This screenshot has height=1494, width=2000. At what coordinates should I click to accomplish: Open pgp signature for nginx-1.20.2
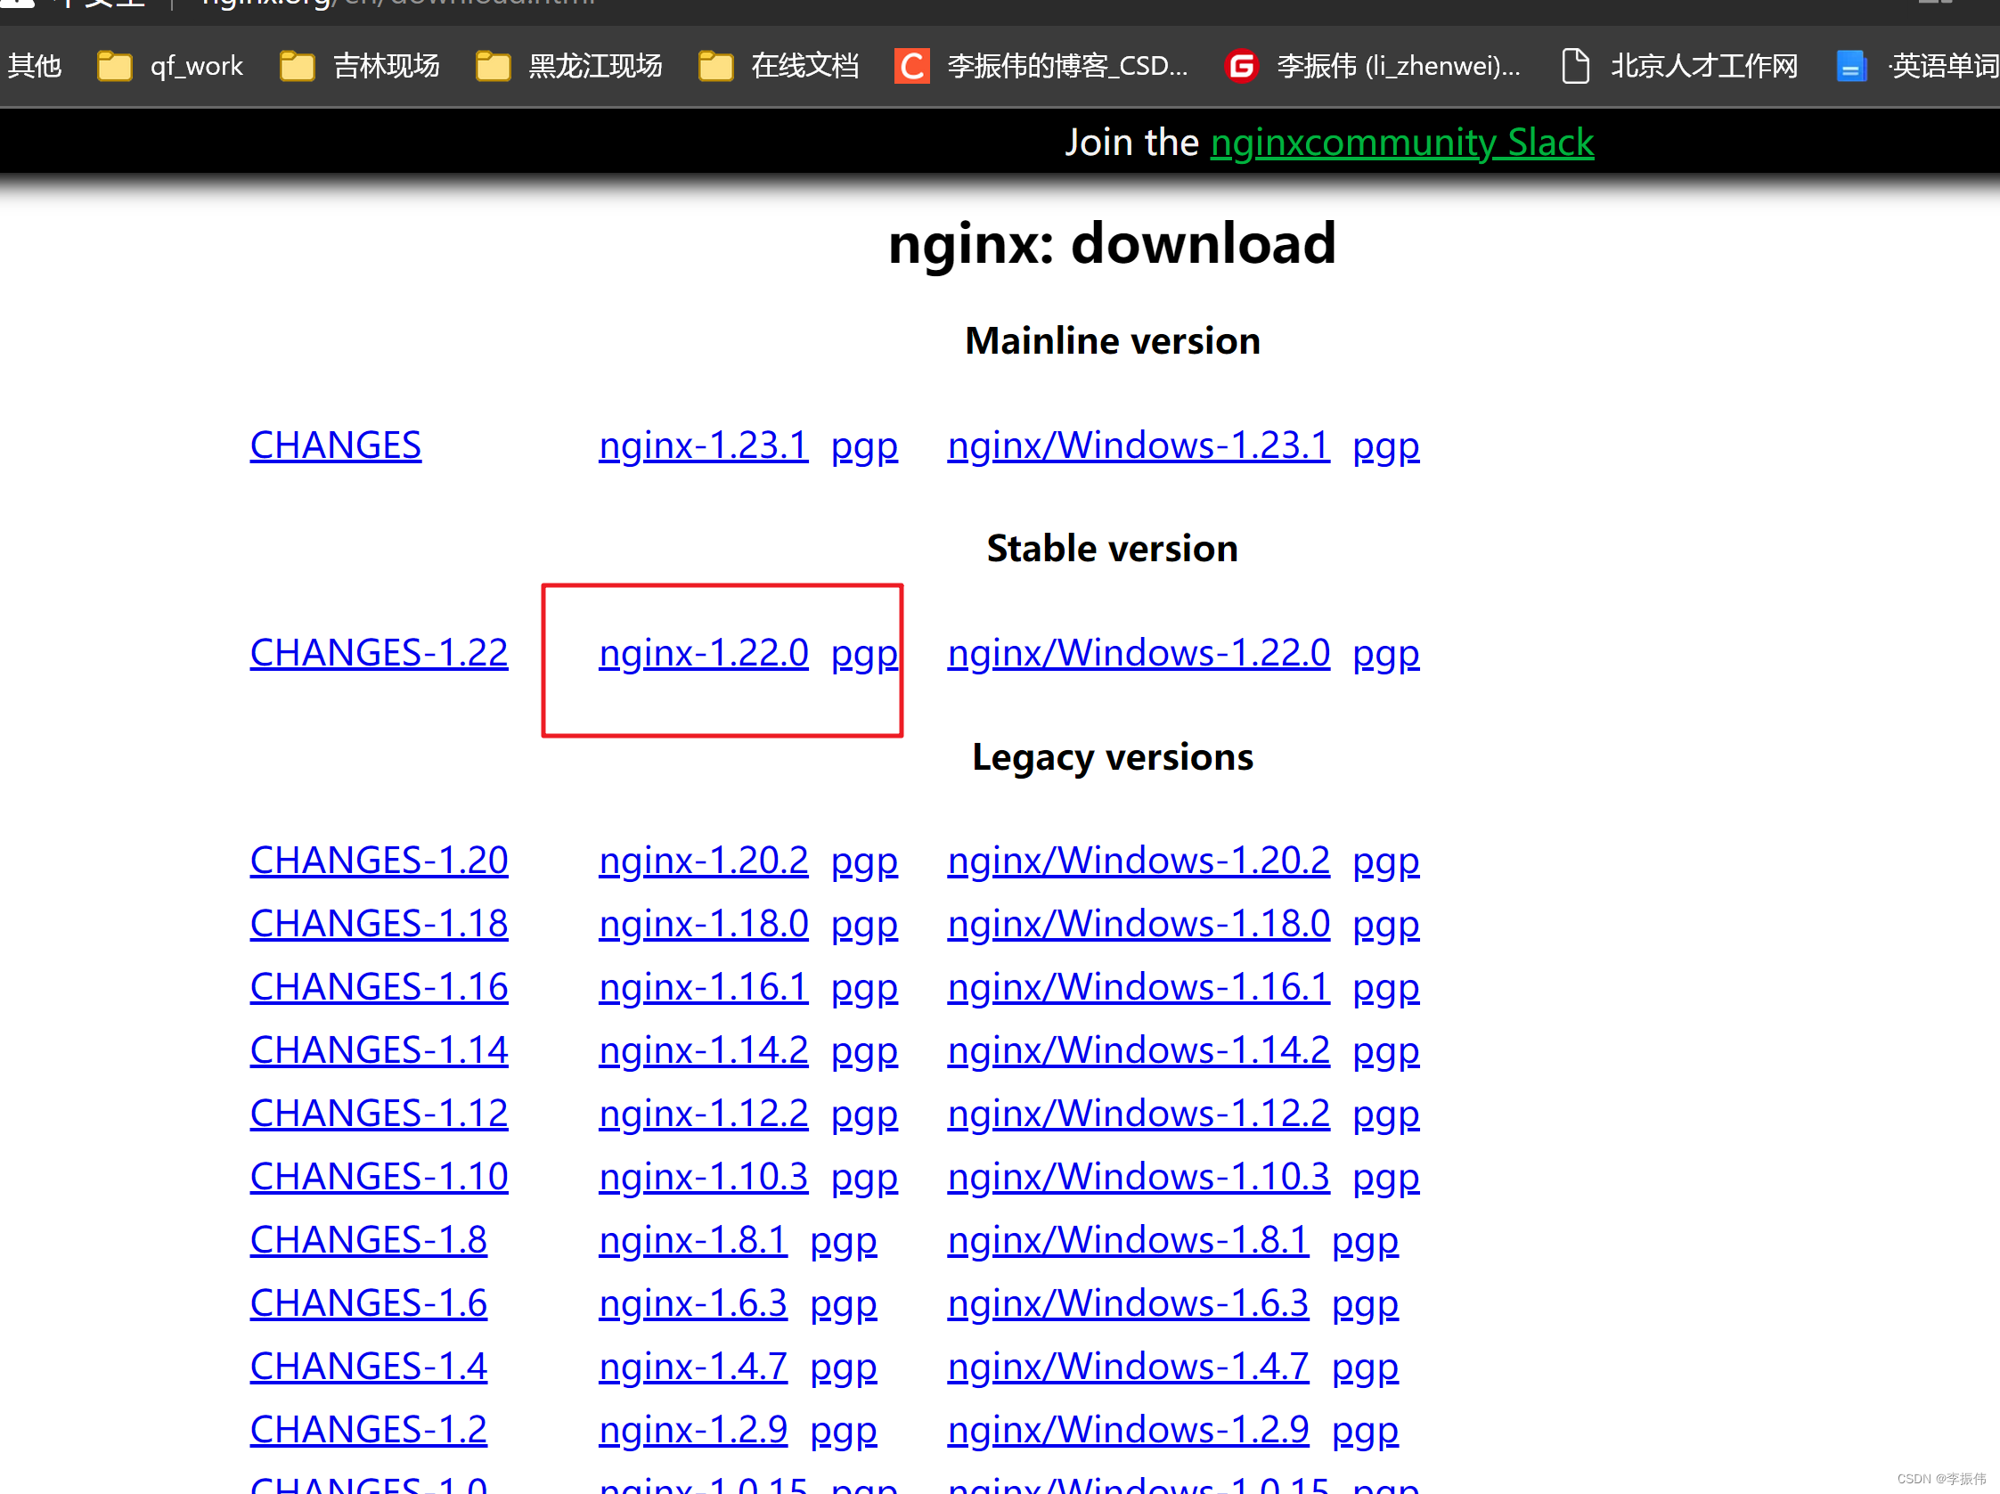(x=864, y=862)
